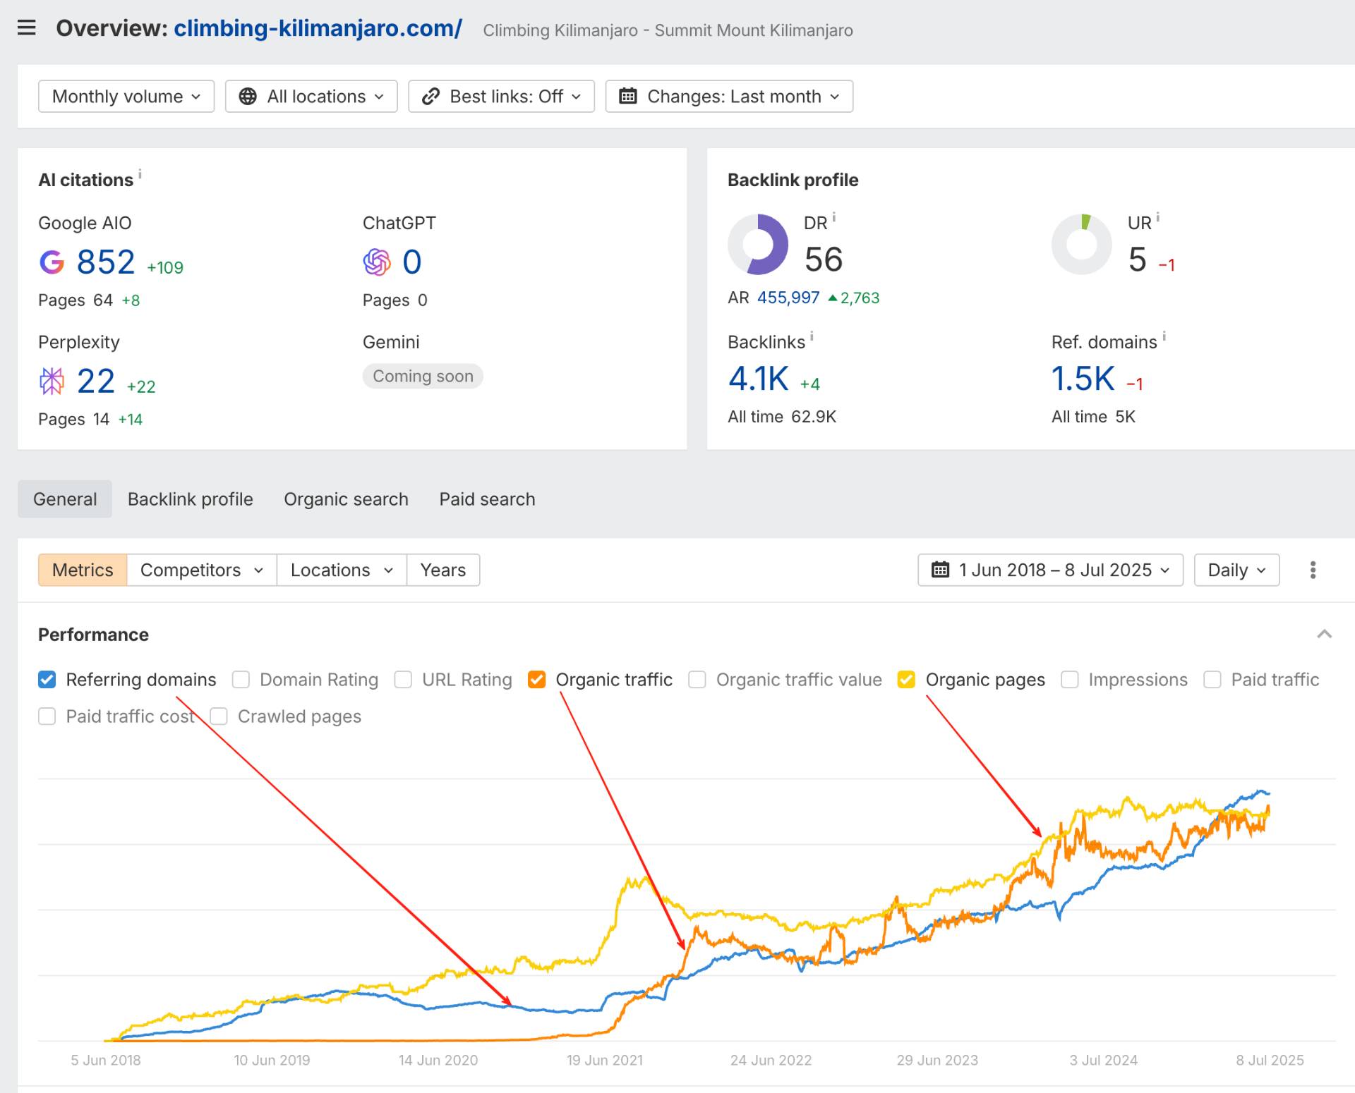Switch to the Organic search tab
The width and height of the screenshot is (1355, 1093).
[x=346, y=499]
